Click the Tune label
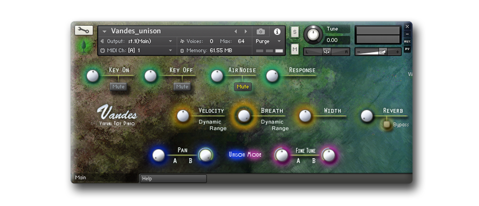Screen dimensions: 479x206 (332, 29)
